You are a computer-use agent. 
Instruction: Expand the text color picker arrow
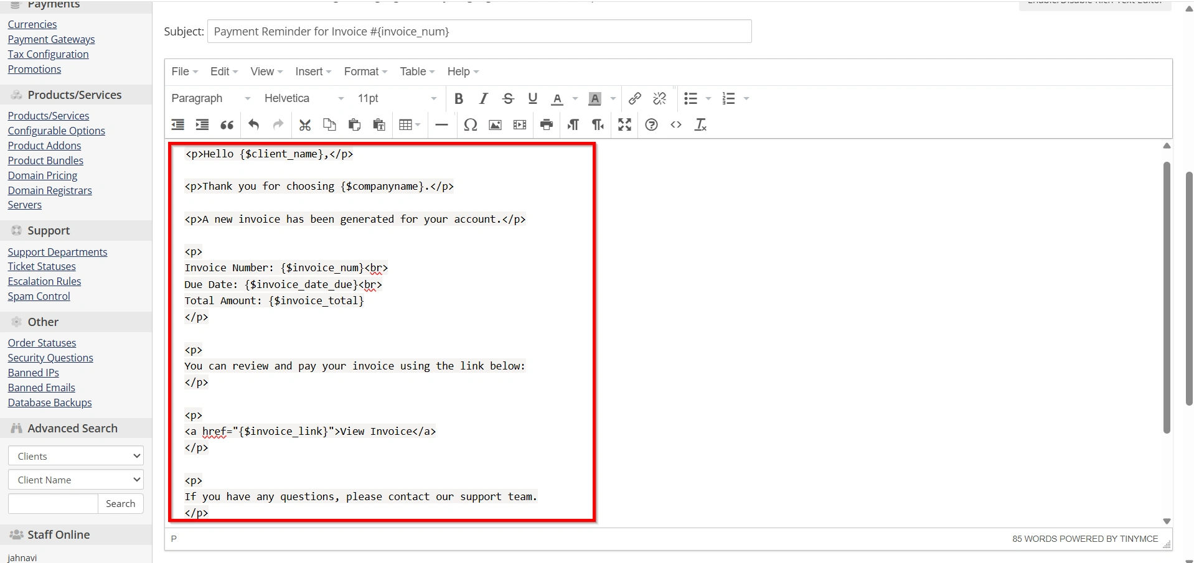tap(575, 98)
